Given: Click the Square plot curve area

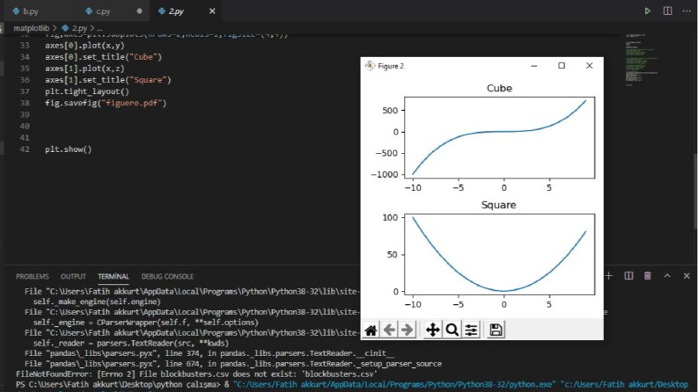Looking at the screenshot, I should (499, 254).
